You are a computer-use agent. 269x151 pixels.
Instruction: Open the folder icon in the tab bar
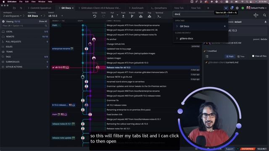tap(14, 8)
